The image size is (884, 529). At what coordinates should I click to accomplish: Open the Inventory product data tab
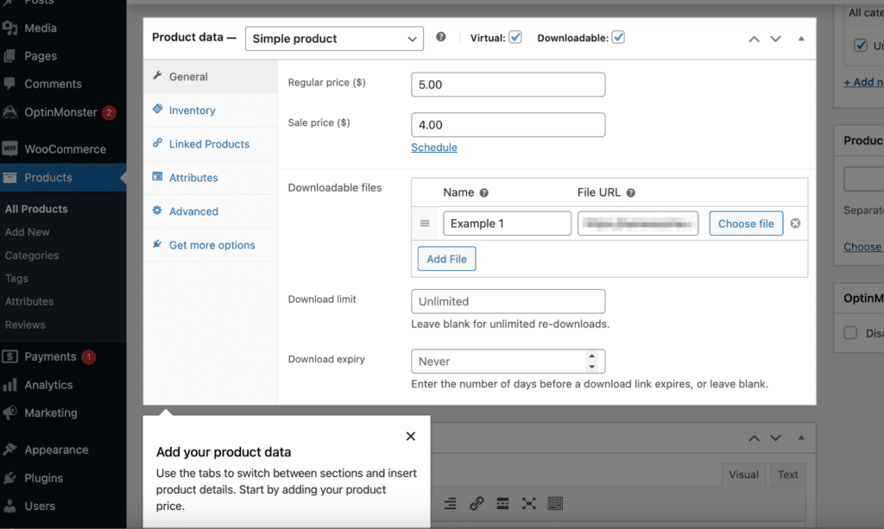[x=192, y=110]
